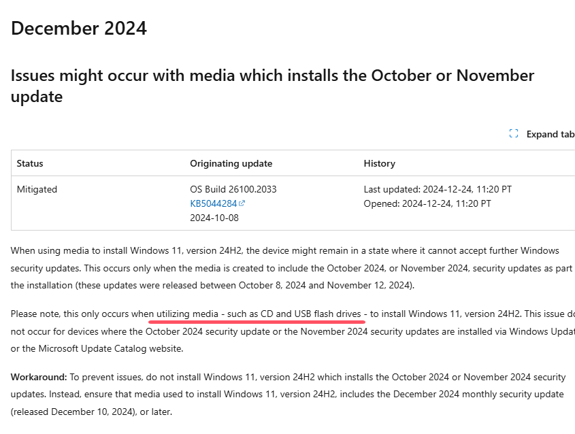Select the OS Build 26100.2033 text
The image size is (575, 434).
point(231,189)
